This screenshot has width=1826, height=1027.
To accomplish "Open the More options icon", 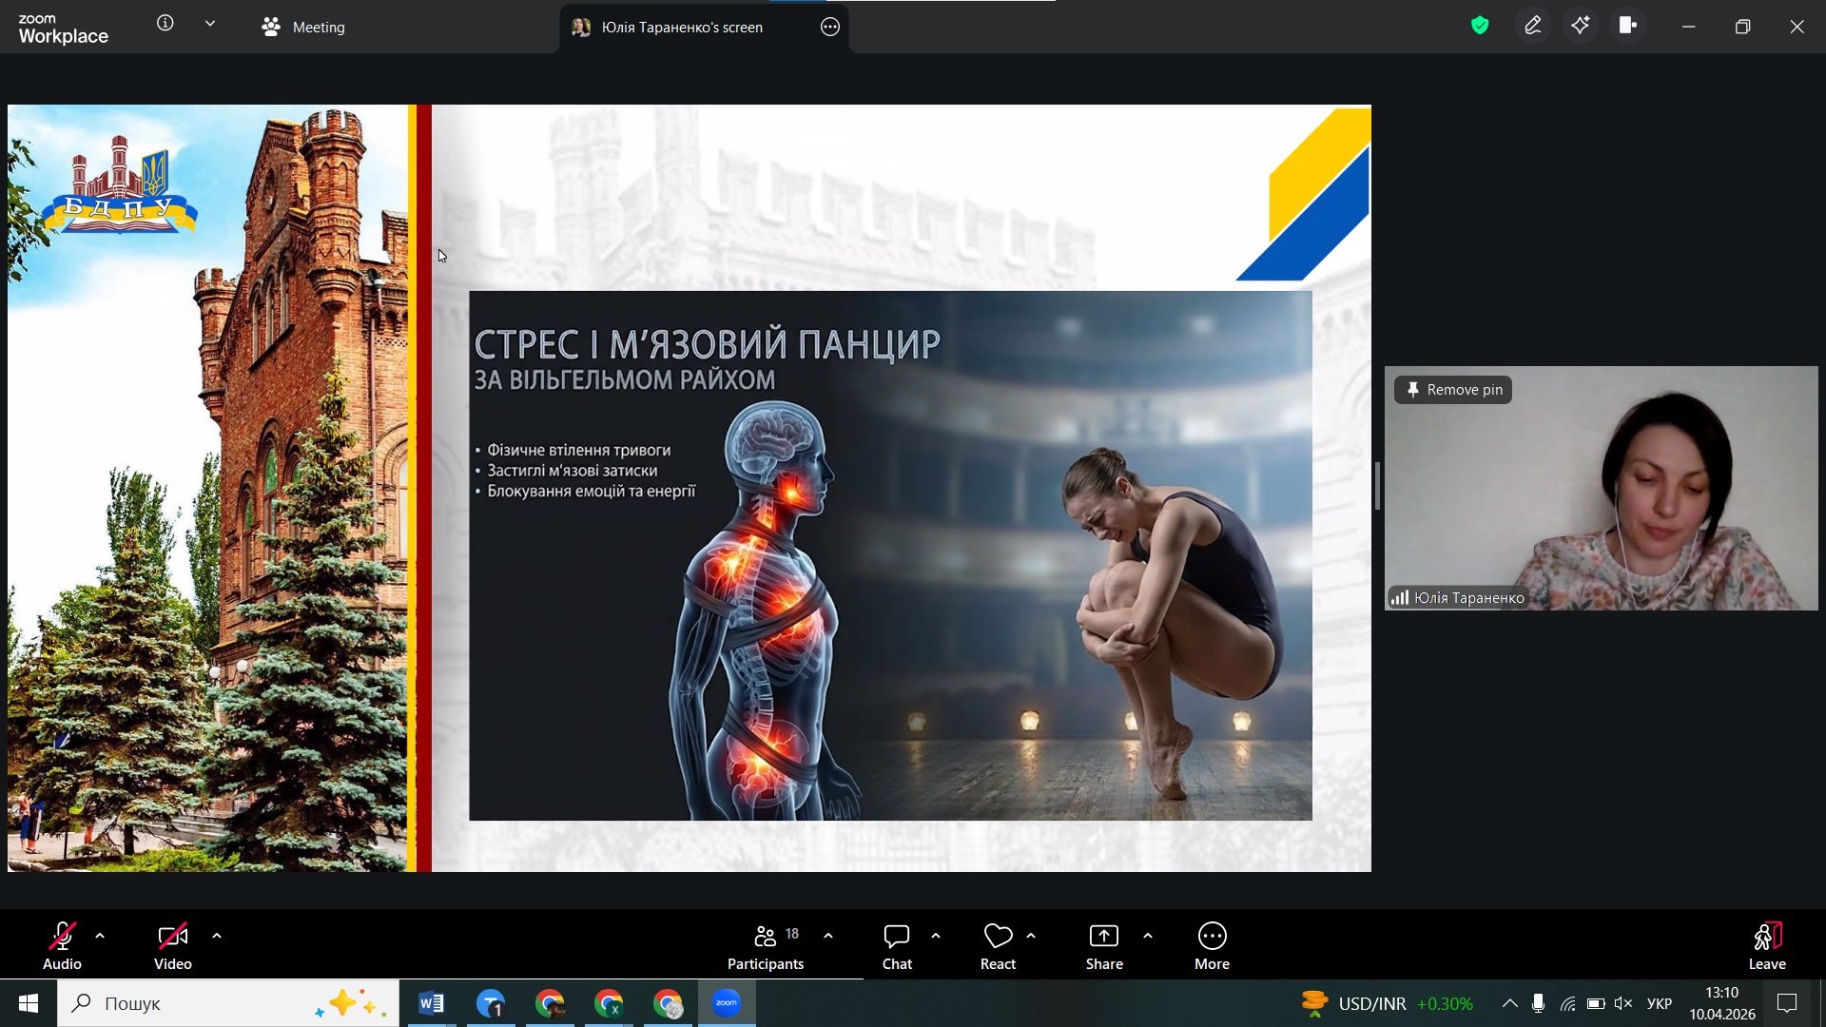I will 1212,937.
